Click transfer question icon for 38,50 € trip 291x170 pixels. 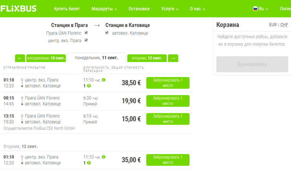(89, 86)
